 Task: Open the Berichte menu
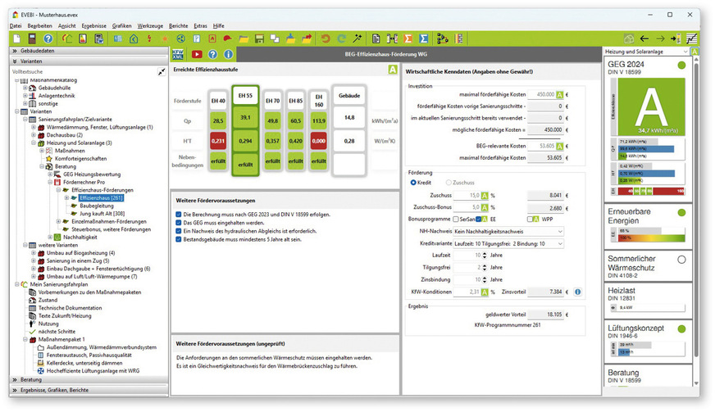(178, 26)
